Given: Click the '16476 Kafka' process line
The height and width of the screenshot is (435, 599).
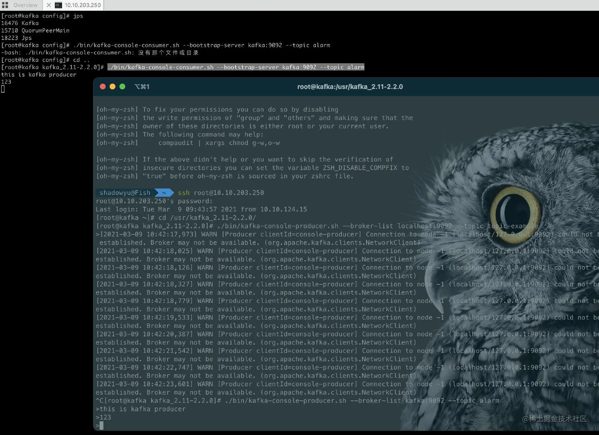Looking at the screenshot, I should (20, 23).
